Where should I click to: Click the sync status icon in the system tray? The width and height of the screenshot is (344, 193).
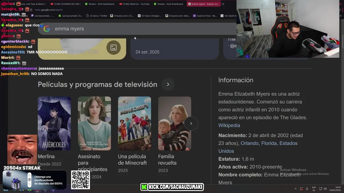pos(301,189)
